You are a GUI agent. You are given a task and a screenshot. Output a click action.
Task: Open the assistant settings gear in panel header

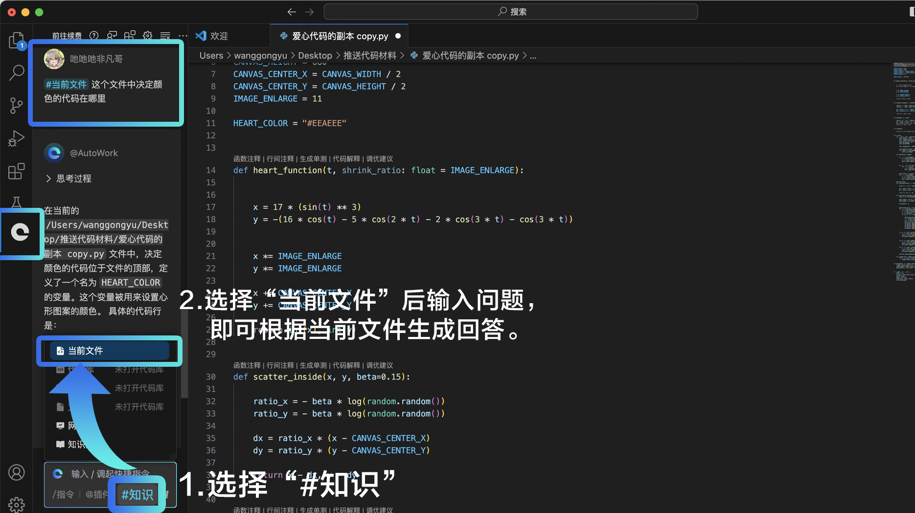tap(147, 36)
